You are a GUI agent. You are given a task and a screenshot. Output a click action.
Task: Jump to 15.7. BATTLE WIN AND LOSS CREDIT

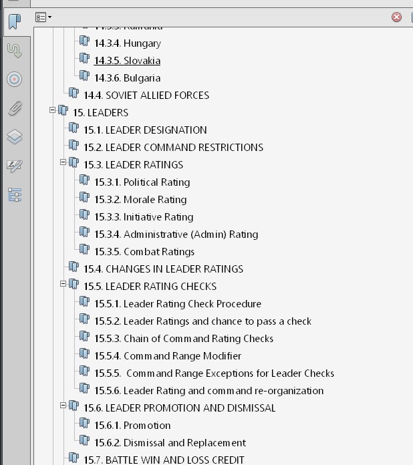tap(164, 460)
